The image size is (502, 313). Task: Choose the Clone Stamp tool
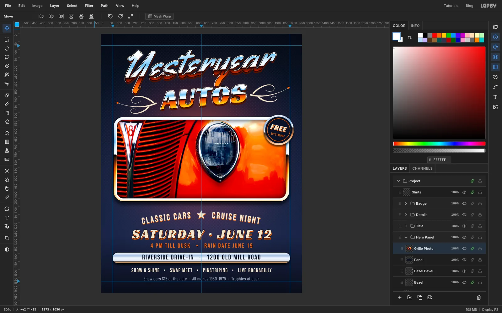click(7, 151)
